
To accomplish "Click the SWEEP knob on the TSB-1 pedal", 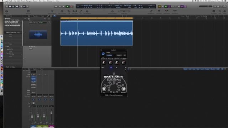I will [123, 63].
